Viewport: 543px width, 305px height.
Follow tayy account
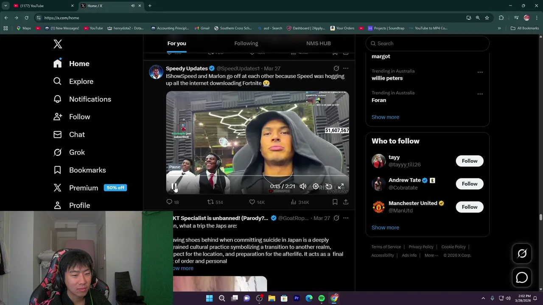point(470,161)
